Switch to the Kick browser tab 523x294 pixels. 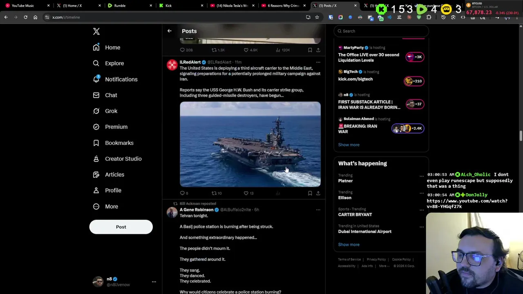[180, 5]
